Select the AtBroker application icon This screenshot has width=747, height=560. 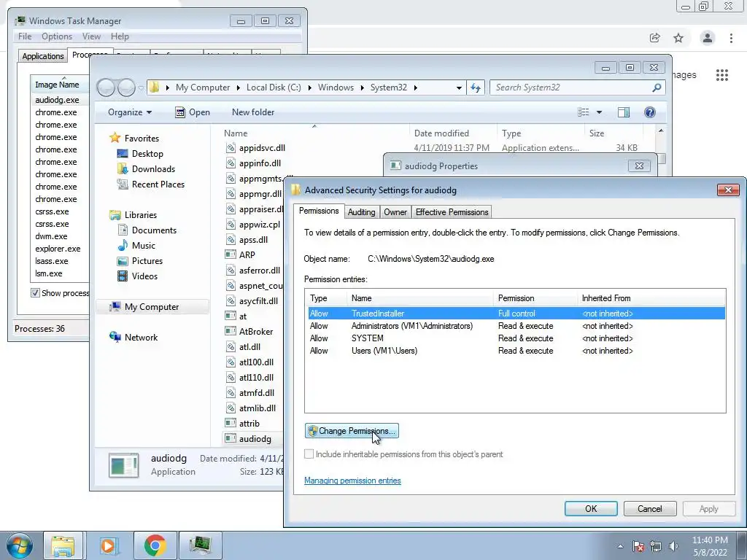pyautogui.click(x=231, y=331)
